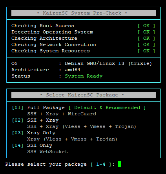This screenshot has height=174, width=166.
Task: Click the amd64 architecture value
Action: tap(73, 70)
